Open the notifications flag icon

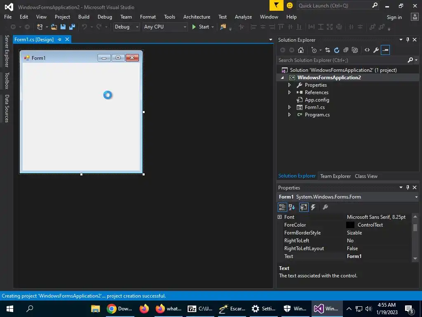[x=277, y=5]
